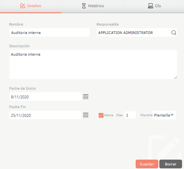The height and width of the screenshot is (169, 184).
Task: Click the Fecha Fin date field
Action: pos(45,115)
